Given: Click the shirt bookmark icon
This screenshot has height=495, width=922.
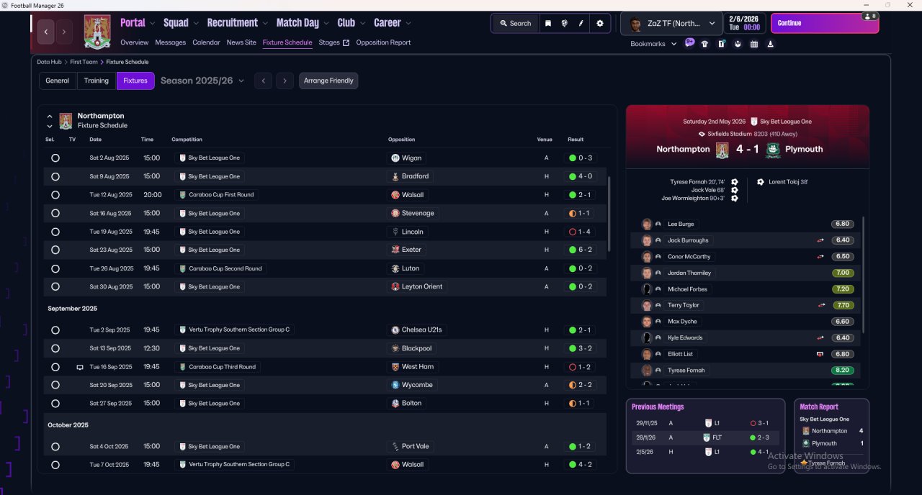Looking at the screenshot, I should click(705, 44).
